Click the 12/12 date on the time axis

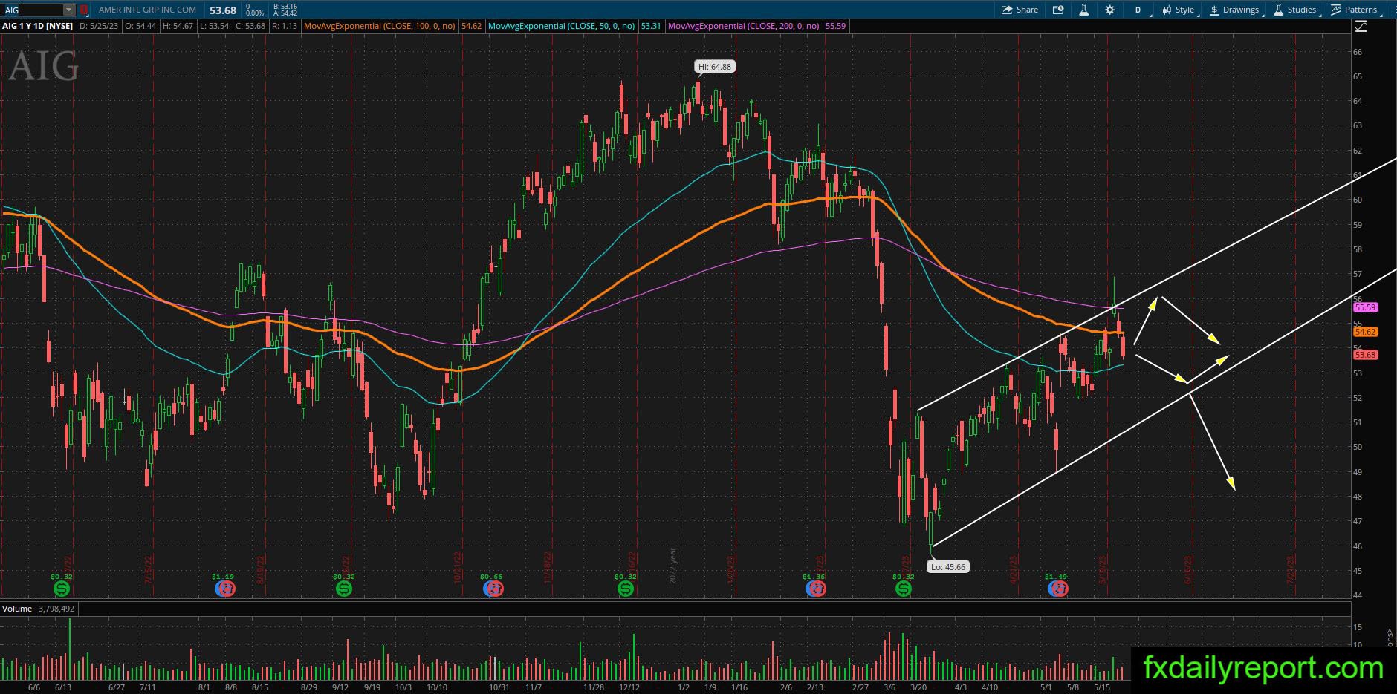629,687
